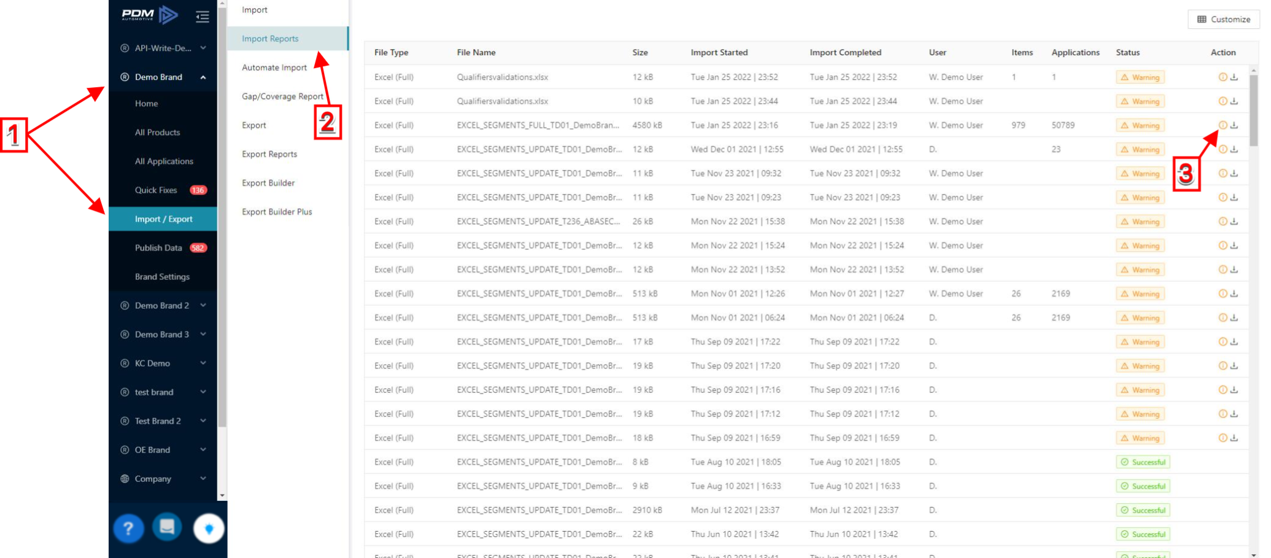Click the 50789 applications cell
Image resolution: width=1271 pixels, height=558 pixels.
[1063, 125]
